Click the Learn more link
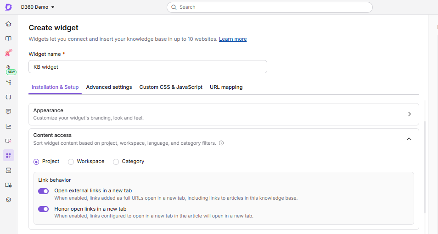438x234 pixels. click(x=233, y=39)
